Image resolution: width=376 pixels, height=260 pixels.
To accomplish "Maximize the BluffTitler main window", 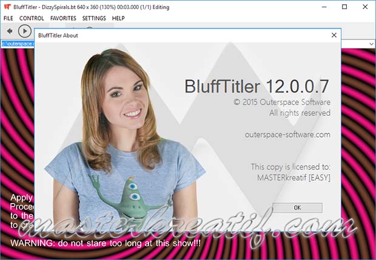I will click(x=344, y=7).
